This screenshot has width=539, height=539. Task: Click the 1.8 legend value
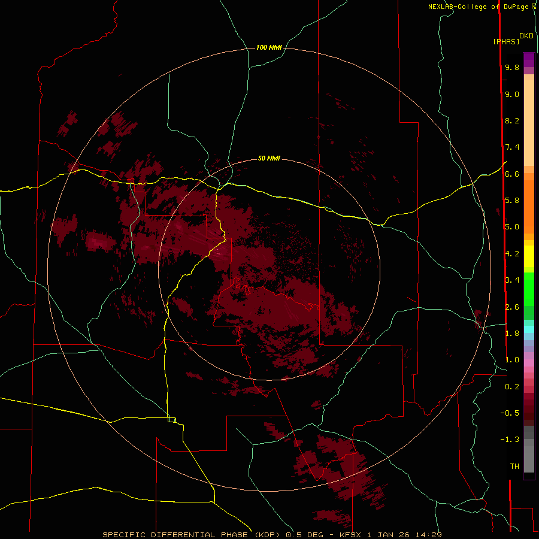512,333
